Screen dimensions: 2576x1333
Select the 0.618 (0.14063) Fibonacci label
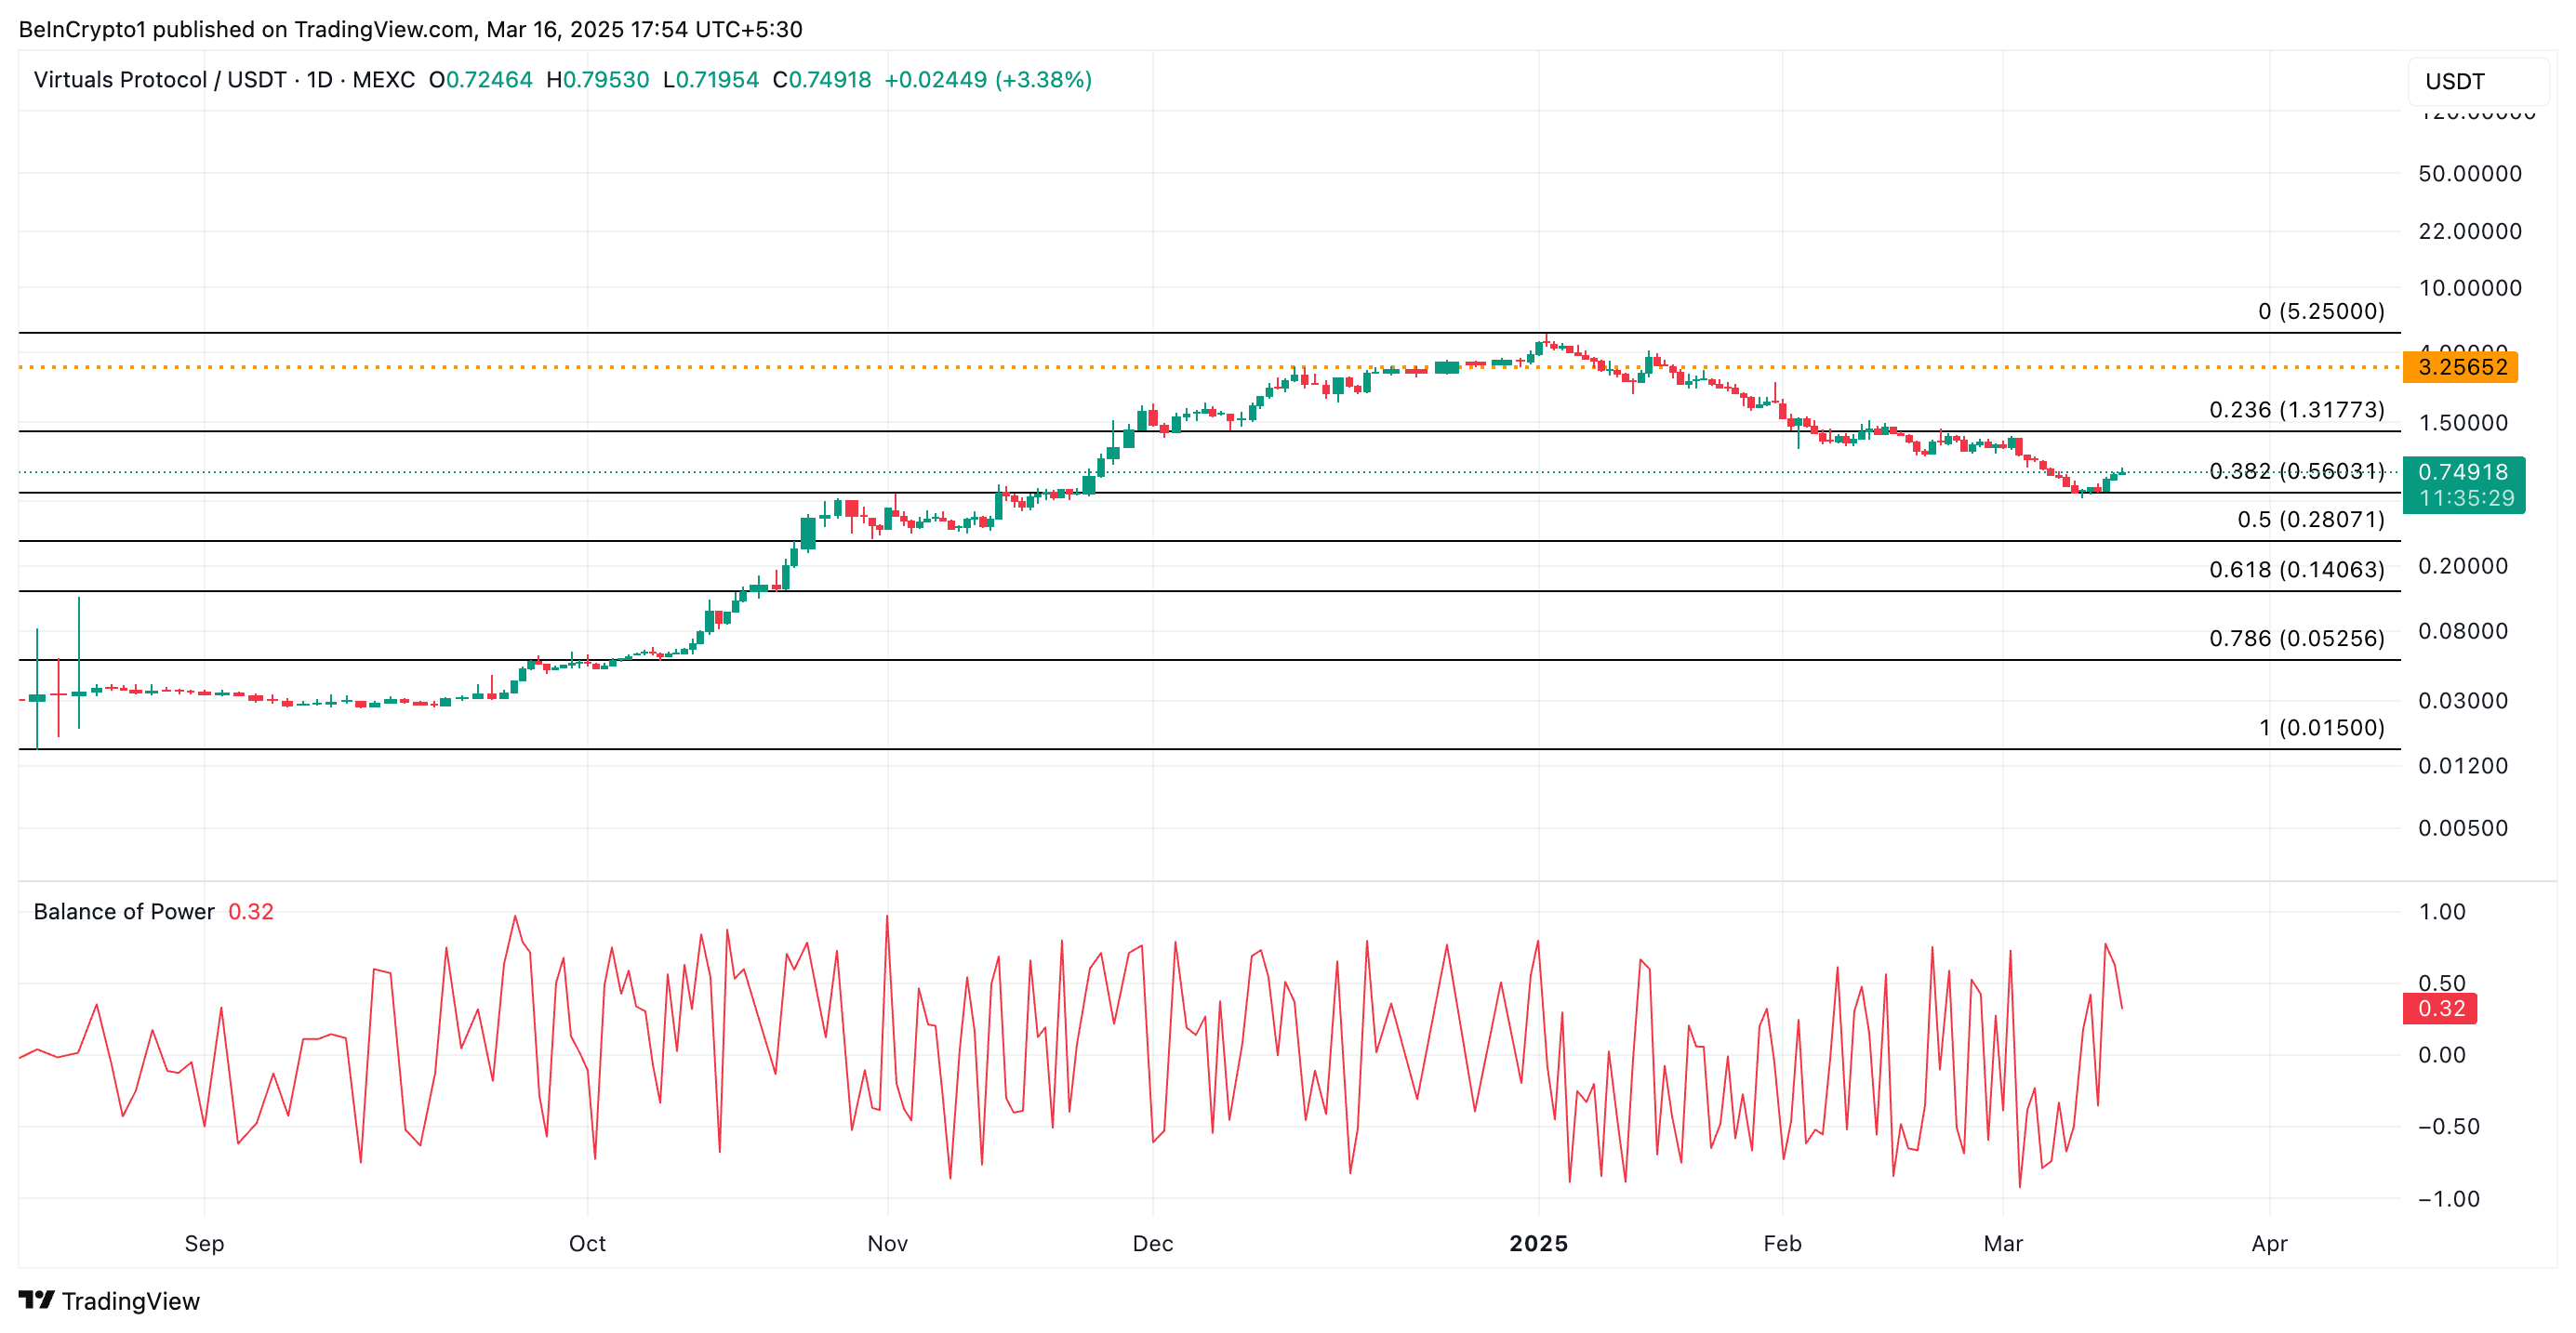coord(2296,570)
